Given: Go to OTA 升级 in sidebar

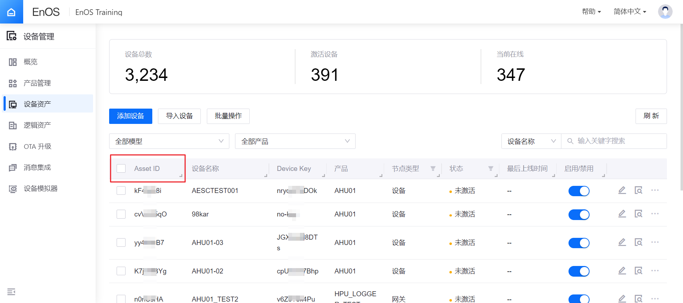Looking at the screenshot, I should pyautogui.click(x=37, y=147).
